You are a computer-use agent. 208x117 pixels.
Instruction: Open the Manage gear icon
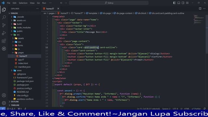4,103
